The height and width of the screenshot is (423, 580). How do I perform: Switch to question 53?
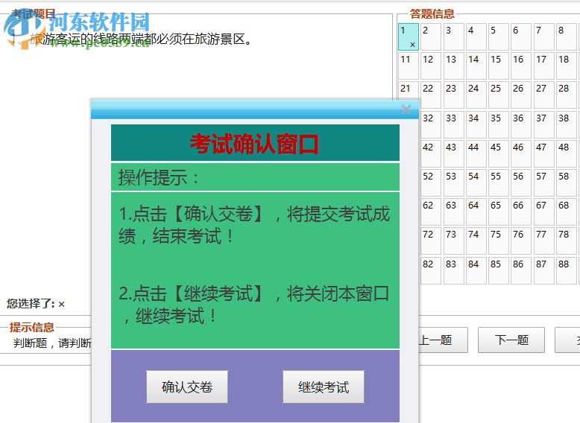coord(453,183)
